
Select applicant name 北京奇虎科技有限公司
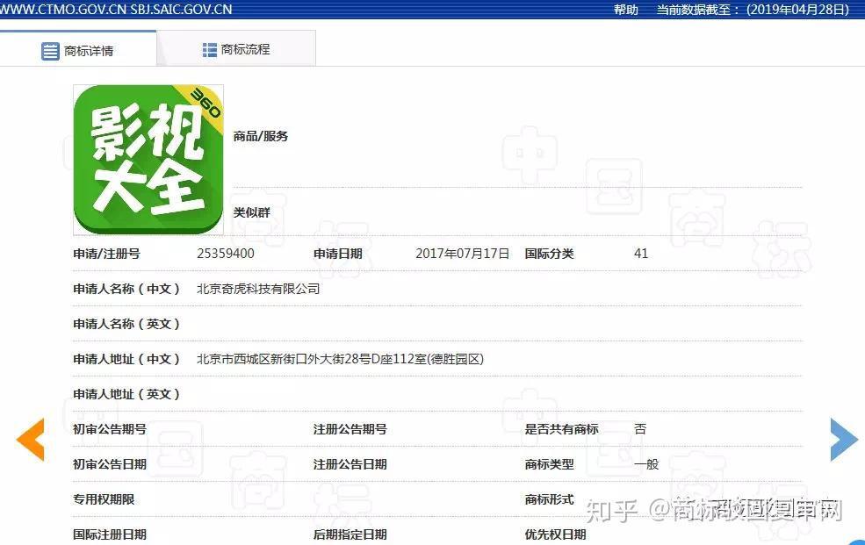coord(258,289)
